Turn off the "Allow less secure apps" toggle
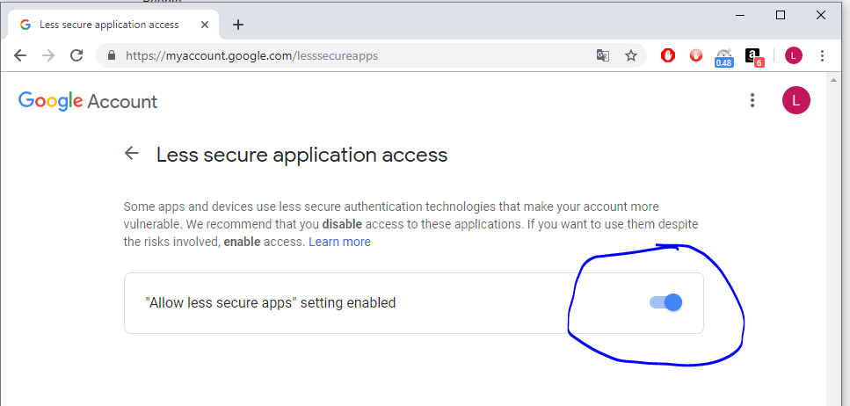The image size is (850, 406). pyautogui.click(x=666, y=302)
